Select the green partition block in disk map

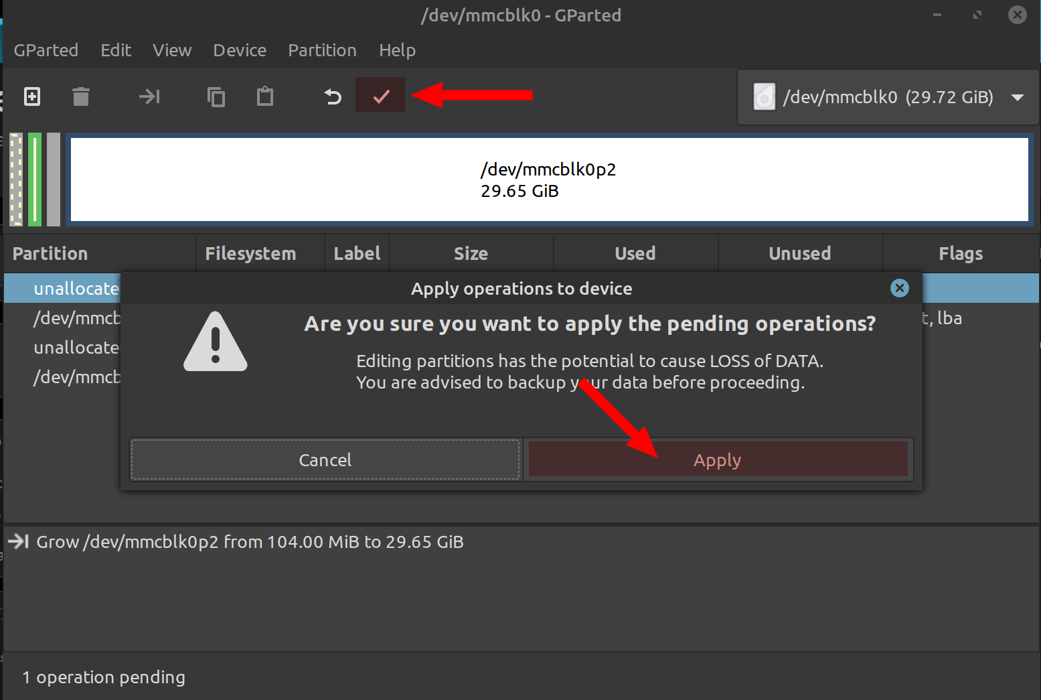point(35,180)
